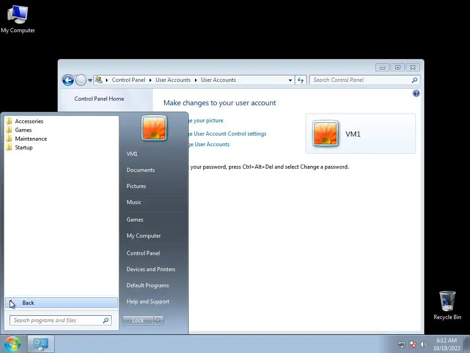Click the VM1 account picture in Control Panel
The image size is (470, 353).
pos(325,134)
